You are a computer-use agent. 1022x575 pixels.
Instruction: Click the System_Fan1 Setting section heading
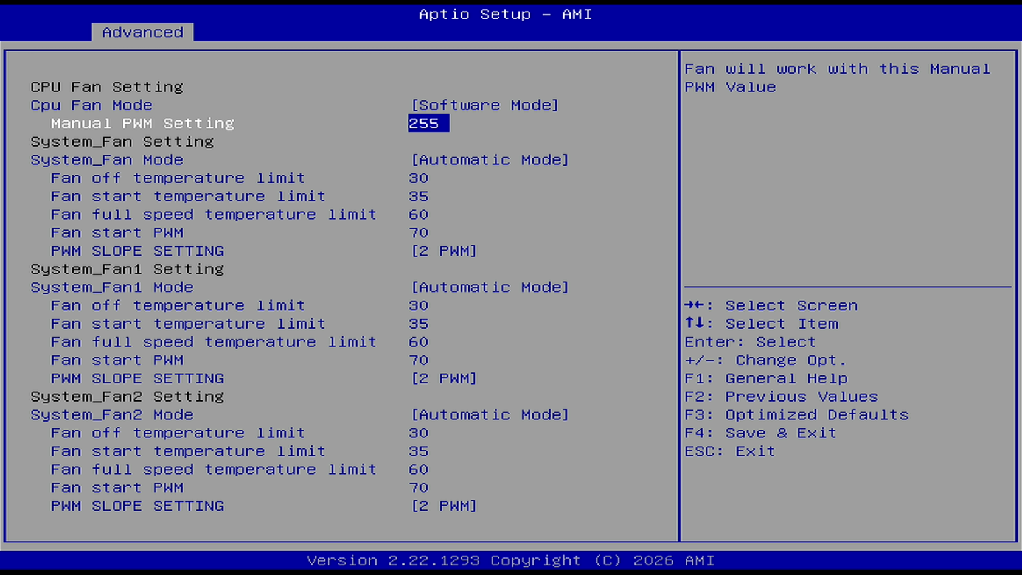tap(127, 269)
